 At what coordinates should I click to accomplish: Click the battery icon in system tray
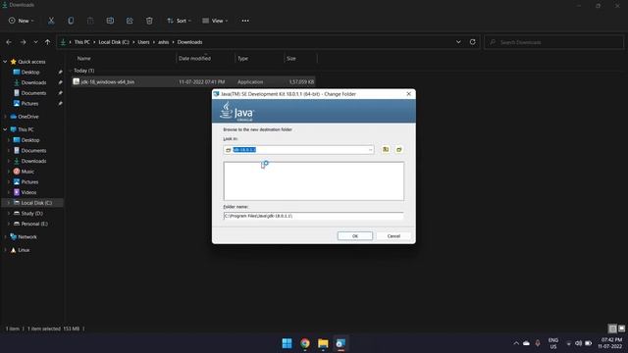coord(589,343)
